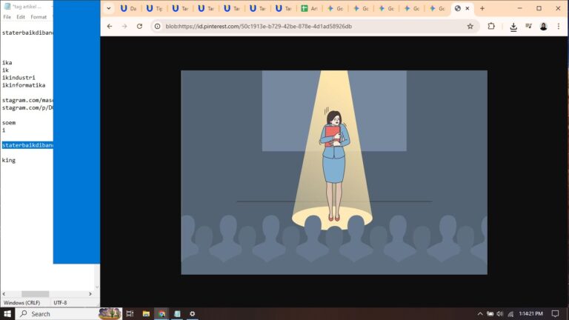Open the Edit menu in Notepad
Viewport: 569px width, 320px height.
tap(21, 17)
